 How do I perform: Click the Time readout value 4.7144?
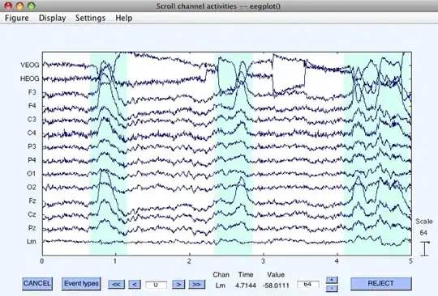246,285
